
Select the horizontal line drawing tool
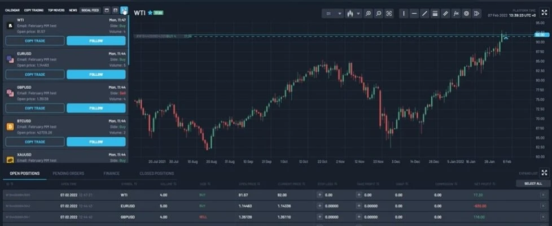pos(414,14)
